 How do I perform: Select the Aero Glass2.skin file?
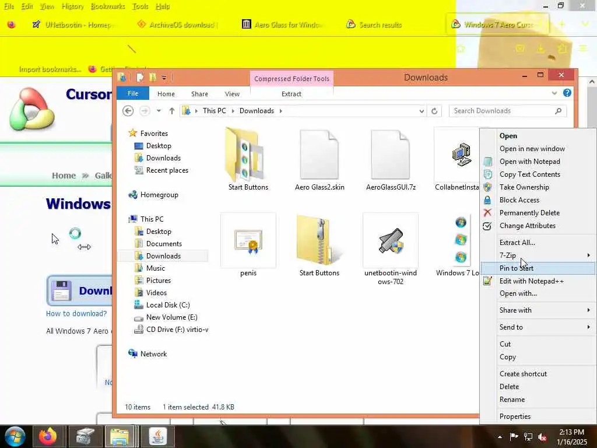(x=319, y=159)
